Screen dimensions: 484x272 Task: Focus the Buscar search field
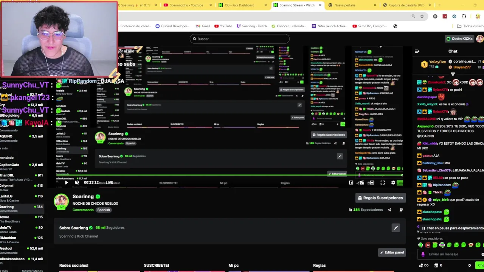pos(240,39)
